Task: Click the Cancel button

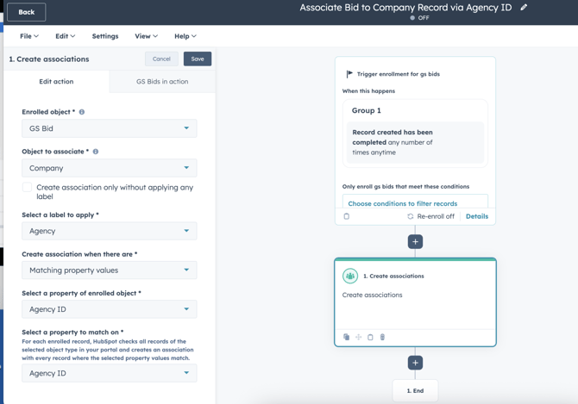Action: 161,59
